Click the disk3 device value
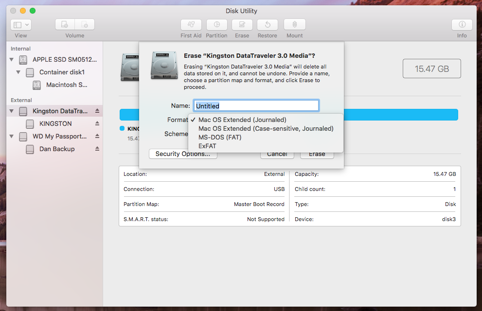The width and height of the screenshot is (482, 311). pyautogui.click(x=449, y=219)
